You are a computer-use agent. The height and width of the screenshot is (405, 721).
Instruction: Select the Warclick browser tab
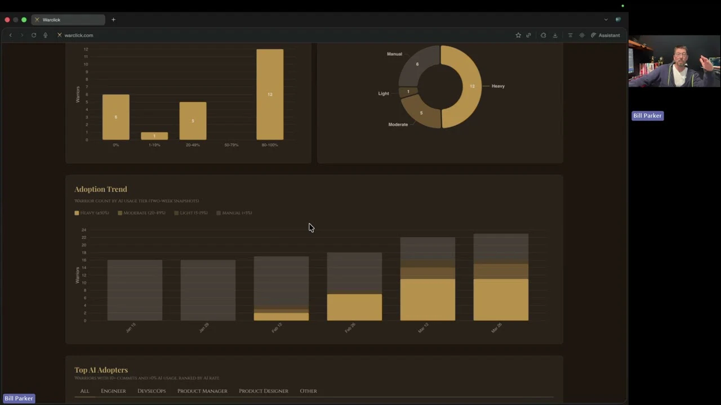[x=68, y=20]
